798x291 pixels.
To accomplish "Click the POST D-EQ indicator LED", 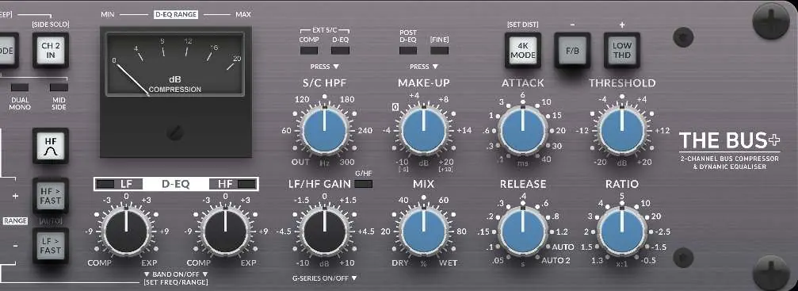I will pos(407,51).
